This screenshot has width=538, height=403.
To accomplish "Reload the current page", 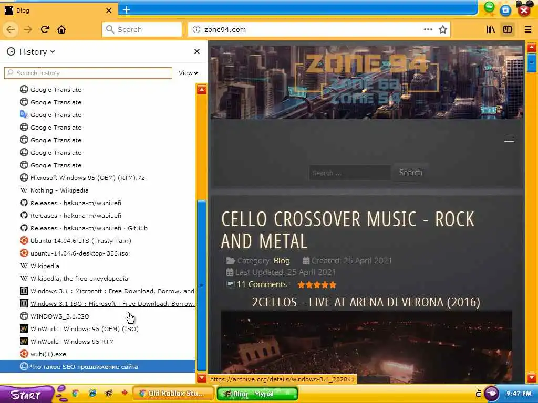I will (45, 29).
